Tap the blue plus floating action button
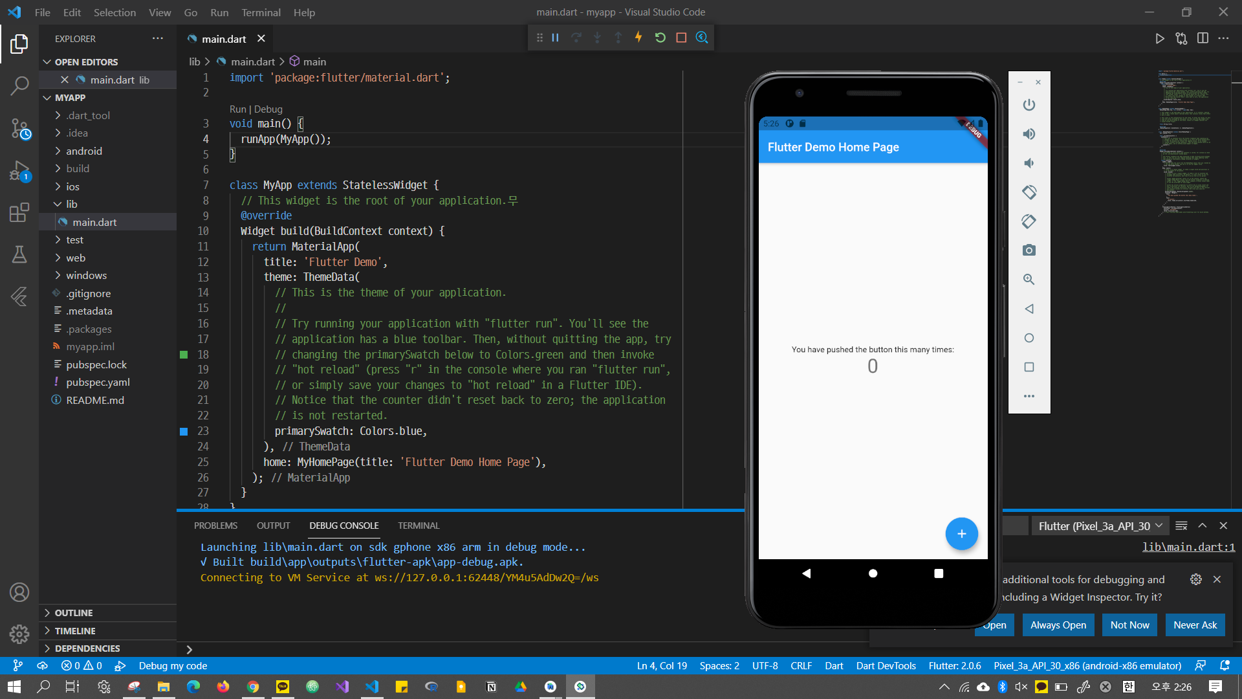This screenshot has height=699, width=1242. click(x=961, y=534)
